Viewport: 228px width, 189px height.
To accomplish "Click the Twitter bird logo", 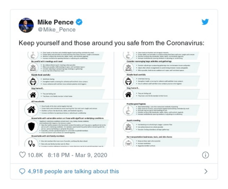I will pos(205,22).
